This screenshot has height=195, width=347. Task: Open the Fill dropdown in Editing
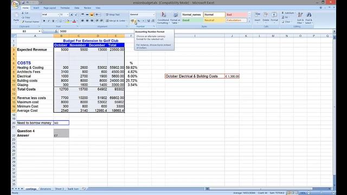coord(286,17)
